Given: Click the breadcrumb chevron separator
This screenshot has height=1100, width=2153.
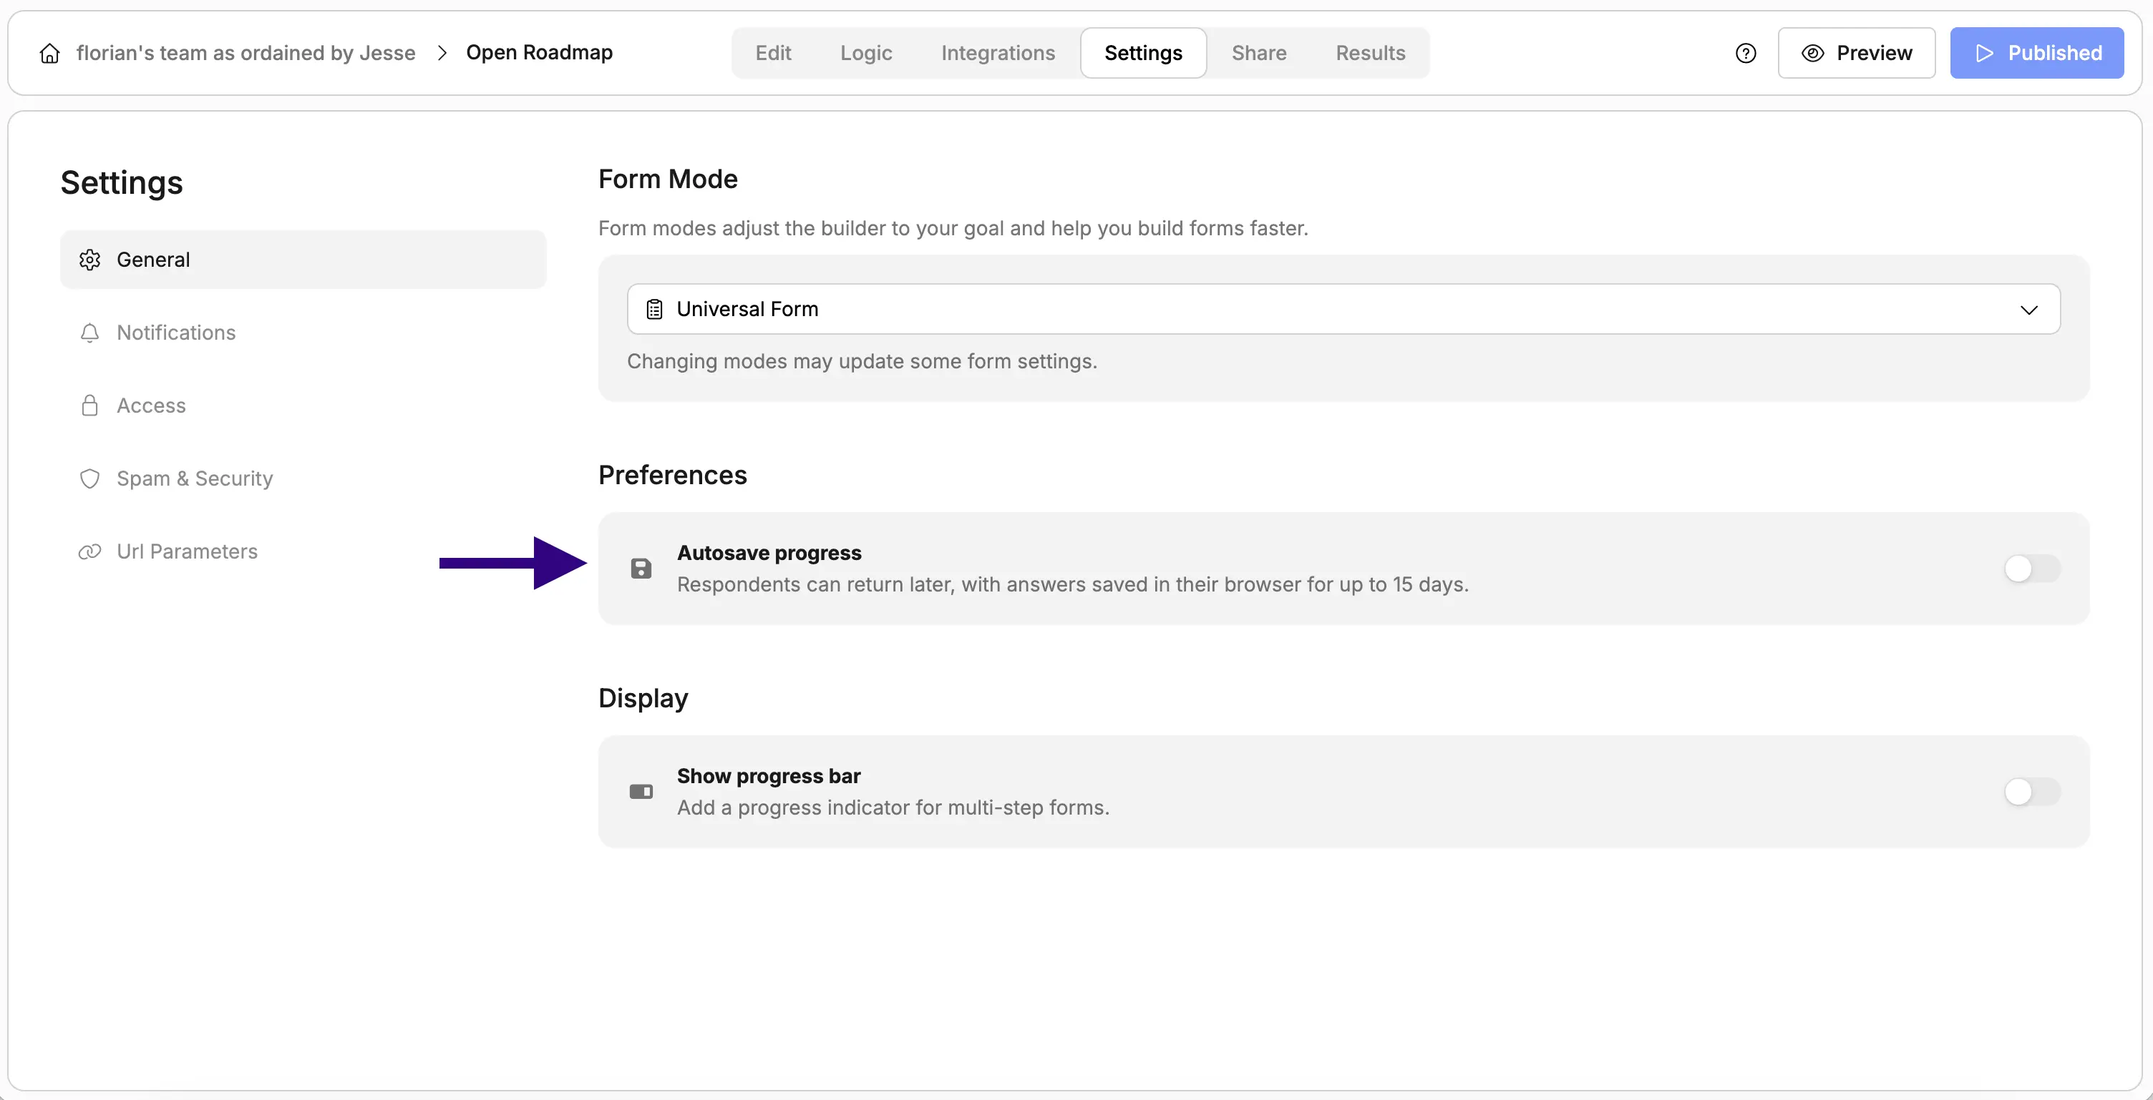Looking at the screenshot, I should 442,54.
